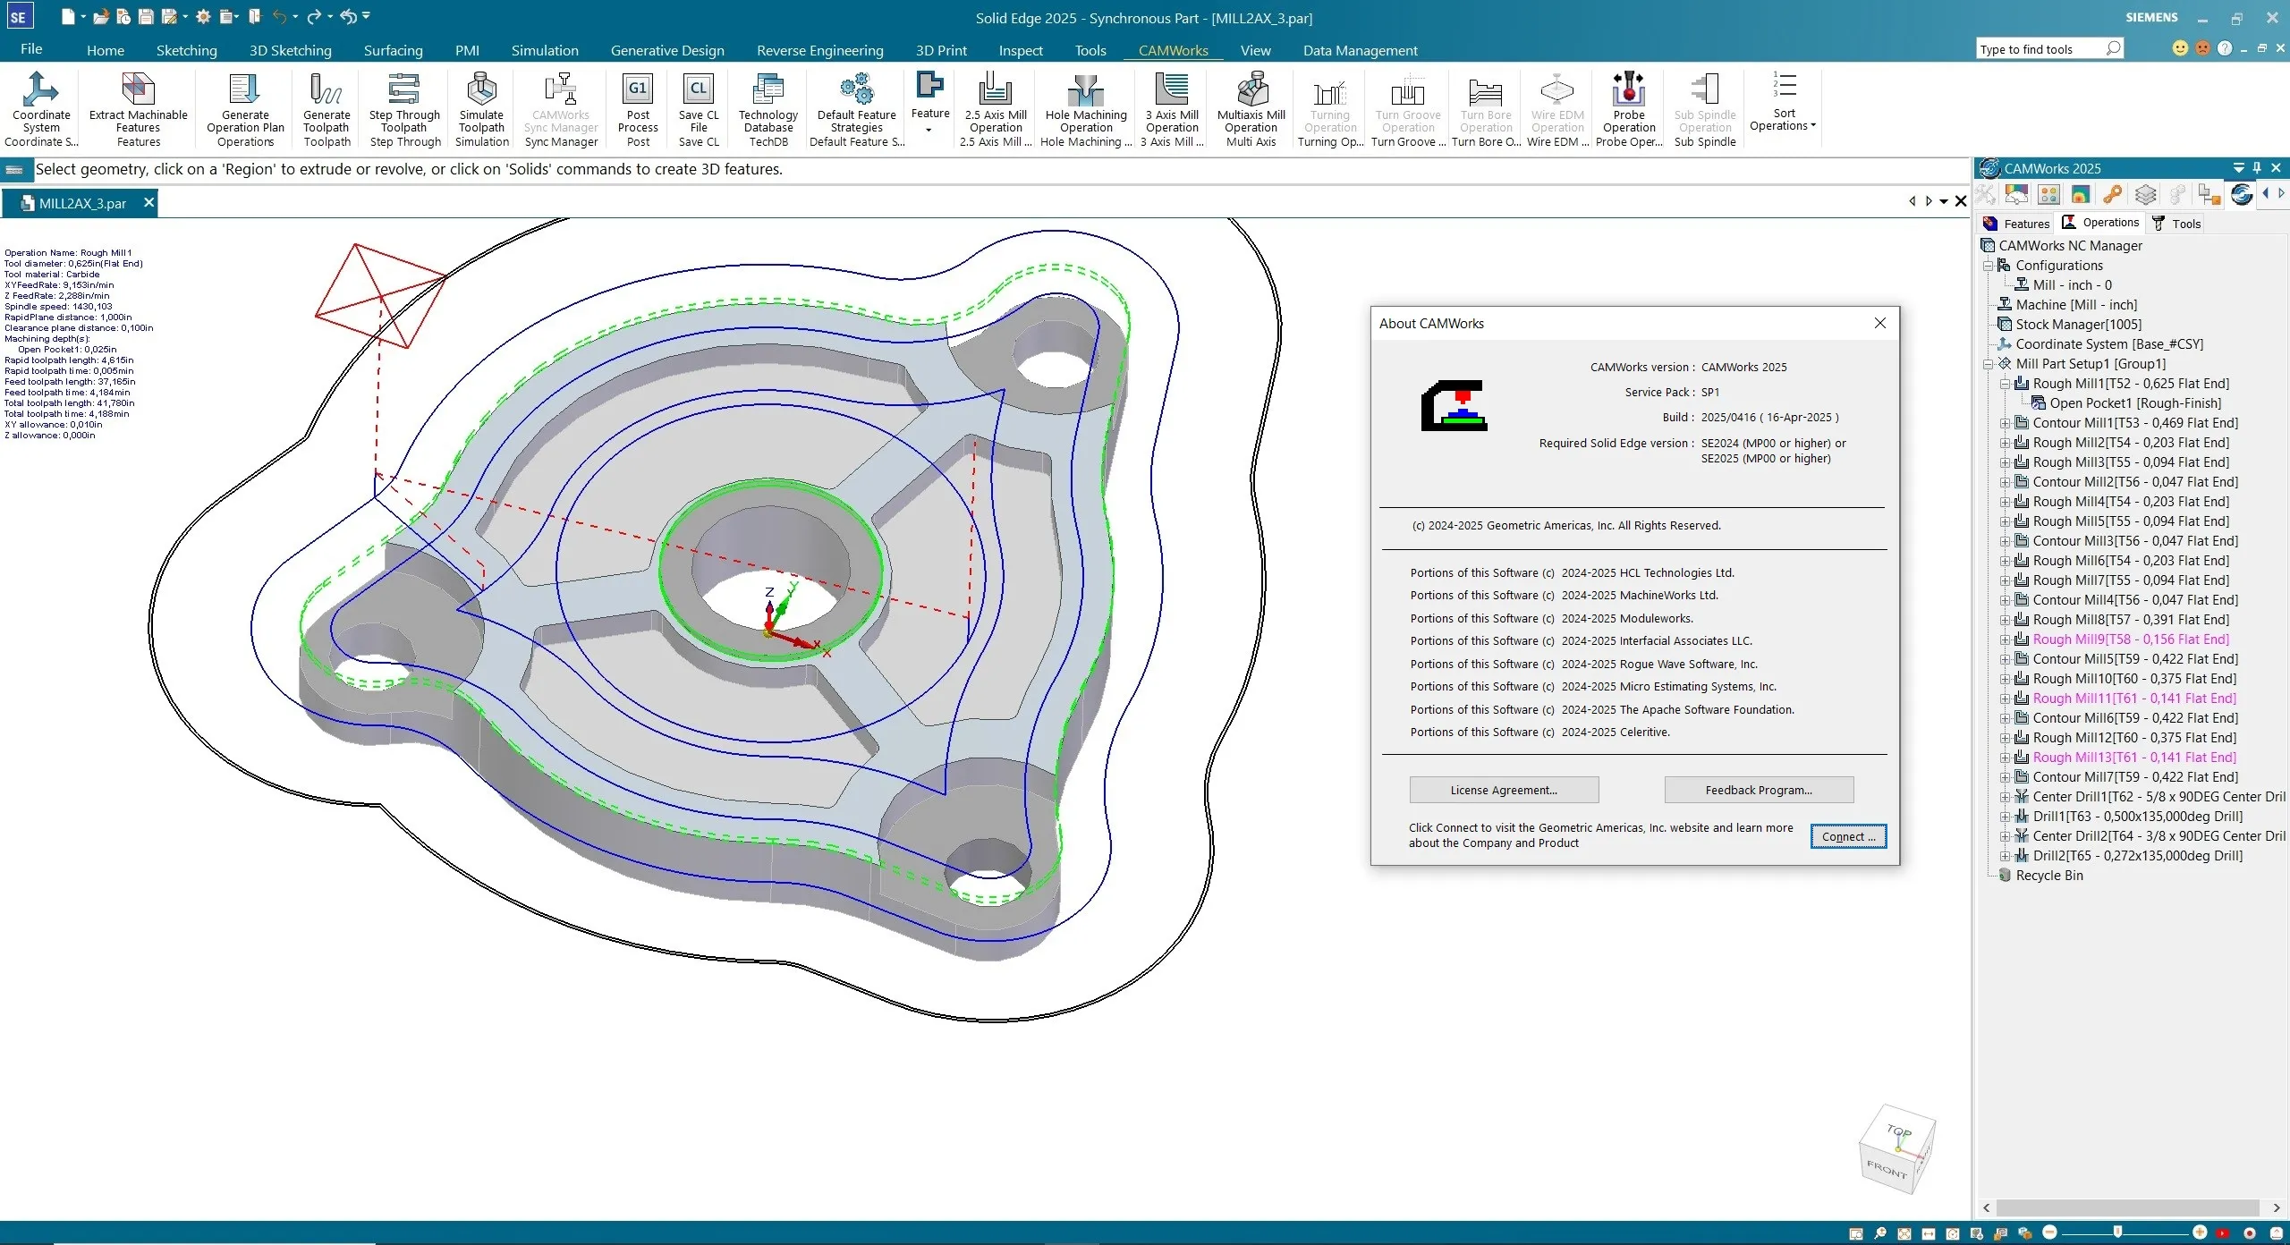The height and width of the screenshot is (1245, 2290).
Task: Open the New document dropdown arrow
Action: [83, 17]
